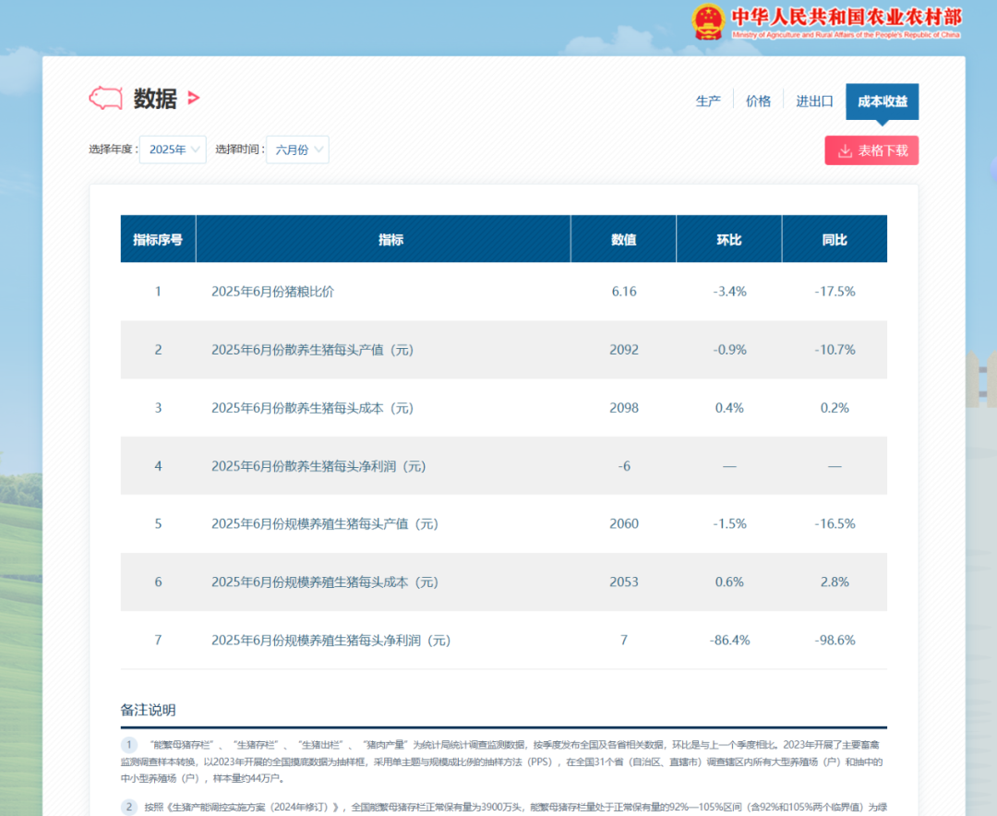Click the 环比 column header
The width and height of the screenshot is (997, 816).
click(x=729, y=239)
